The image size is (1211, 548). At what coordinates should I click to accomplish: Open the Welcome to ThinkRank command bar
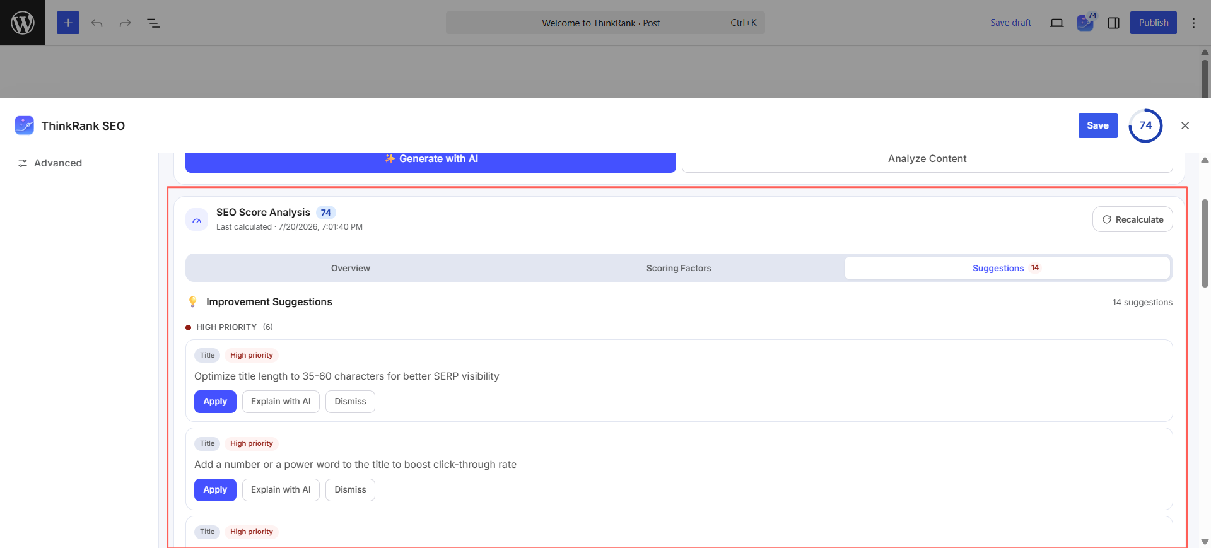pyautogui.click(x=605, y=23)
